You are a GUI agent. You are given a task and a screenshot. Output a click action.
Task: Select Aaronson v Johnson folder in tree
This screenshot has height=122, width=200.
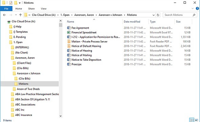(28, 73)
